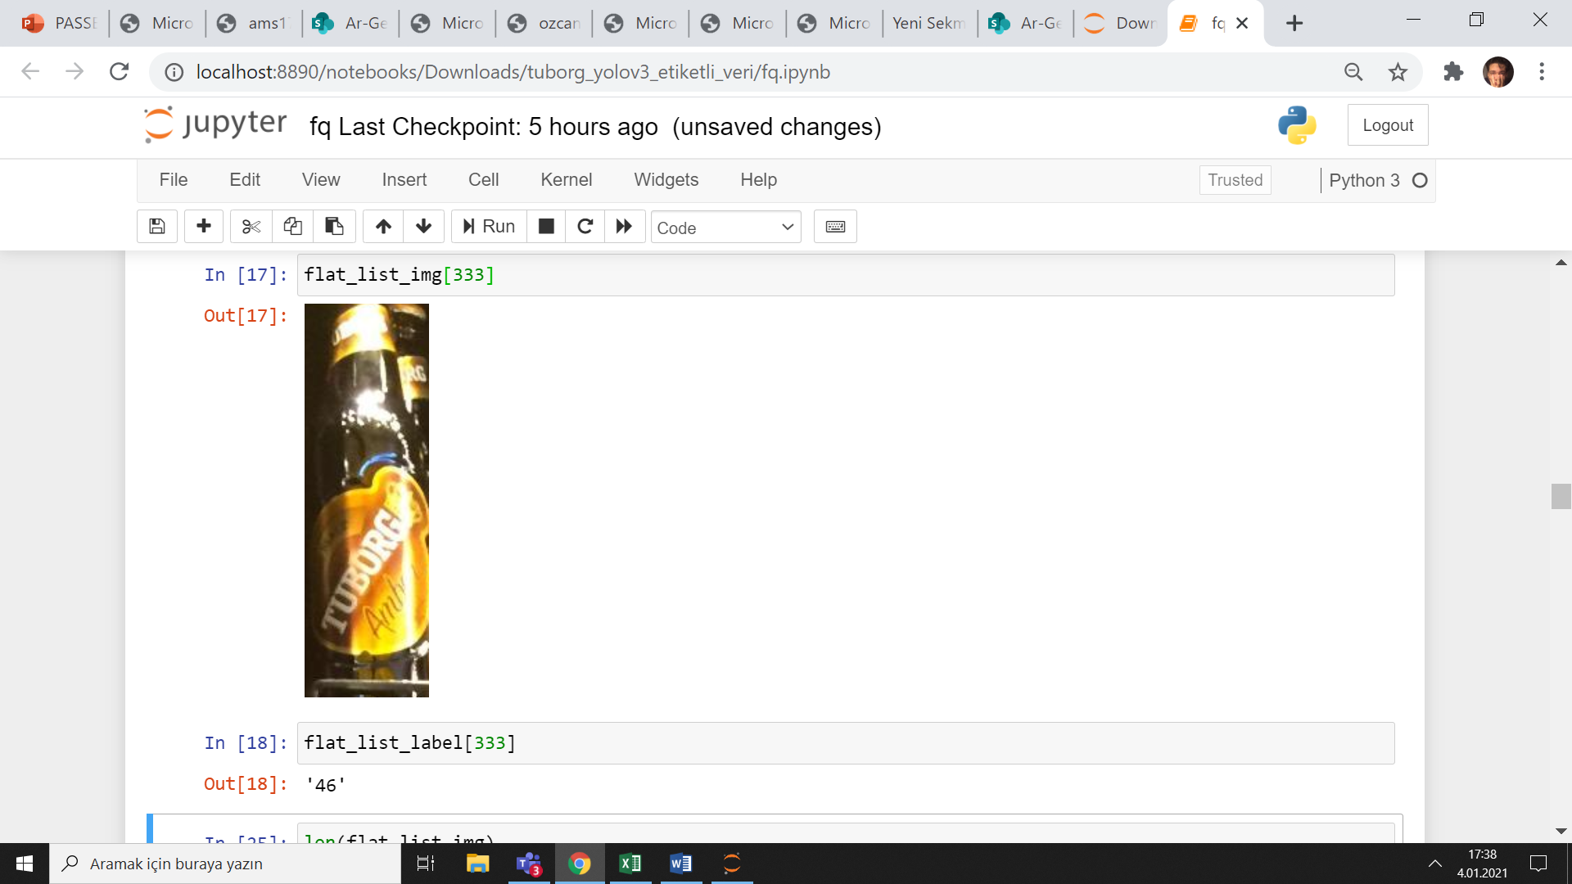
Task: Open the Widgets menu
Action: (x=666, y=180)
